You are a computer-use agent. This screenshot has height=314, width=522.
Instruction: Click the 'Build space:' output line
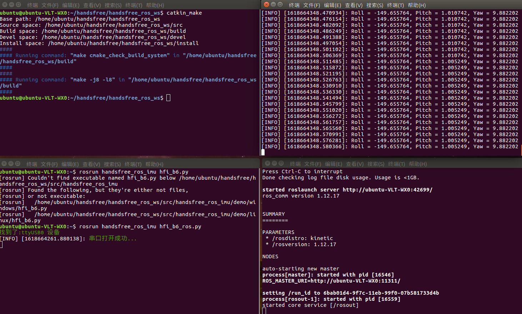[93, 31]
